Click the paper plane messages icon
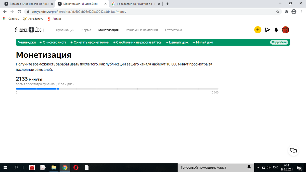 pyautogui.click(x=267, y=30)
